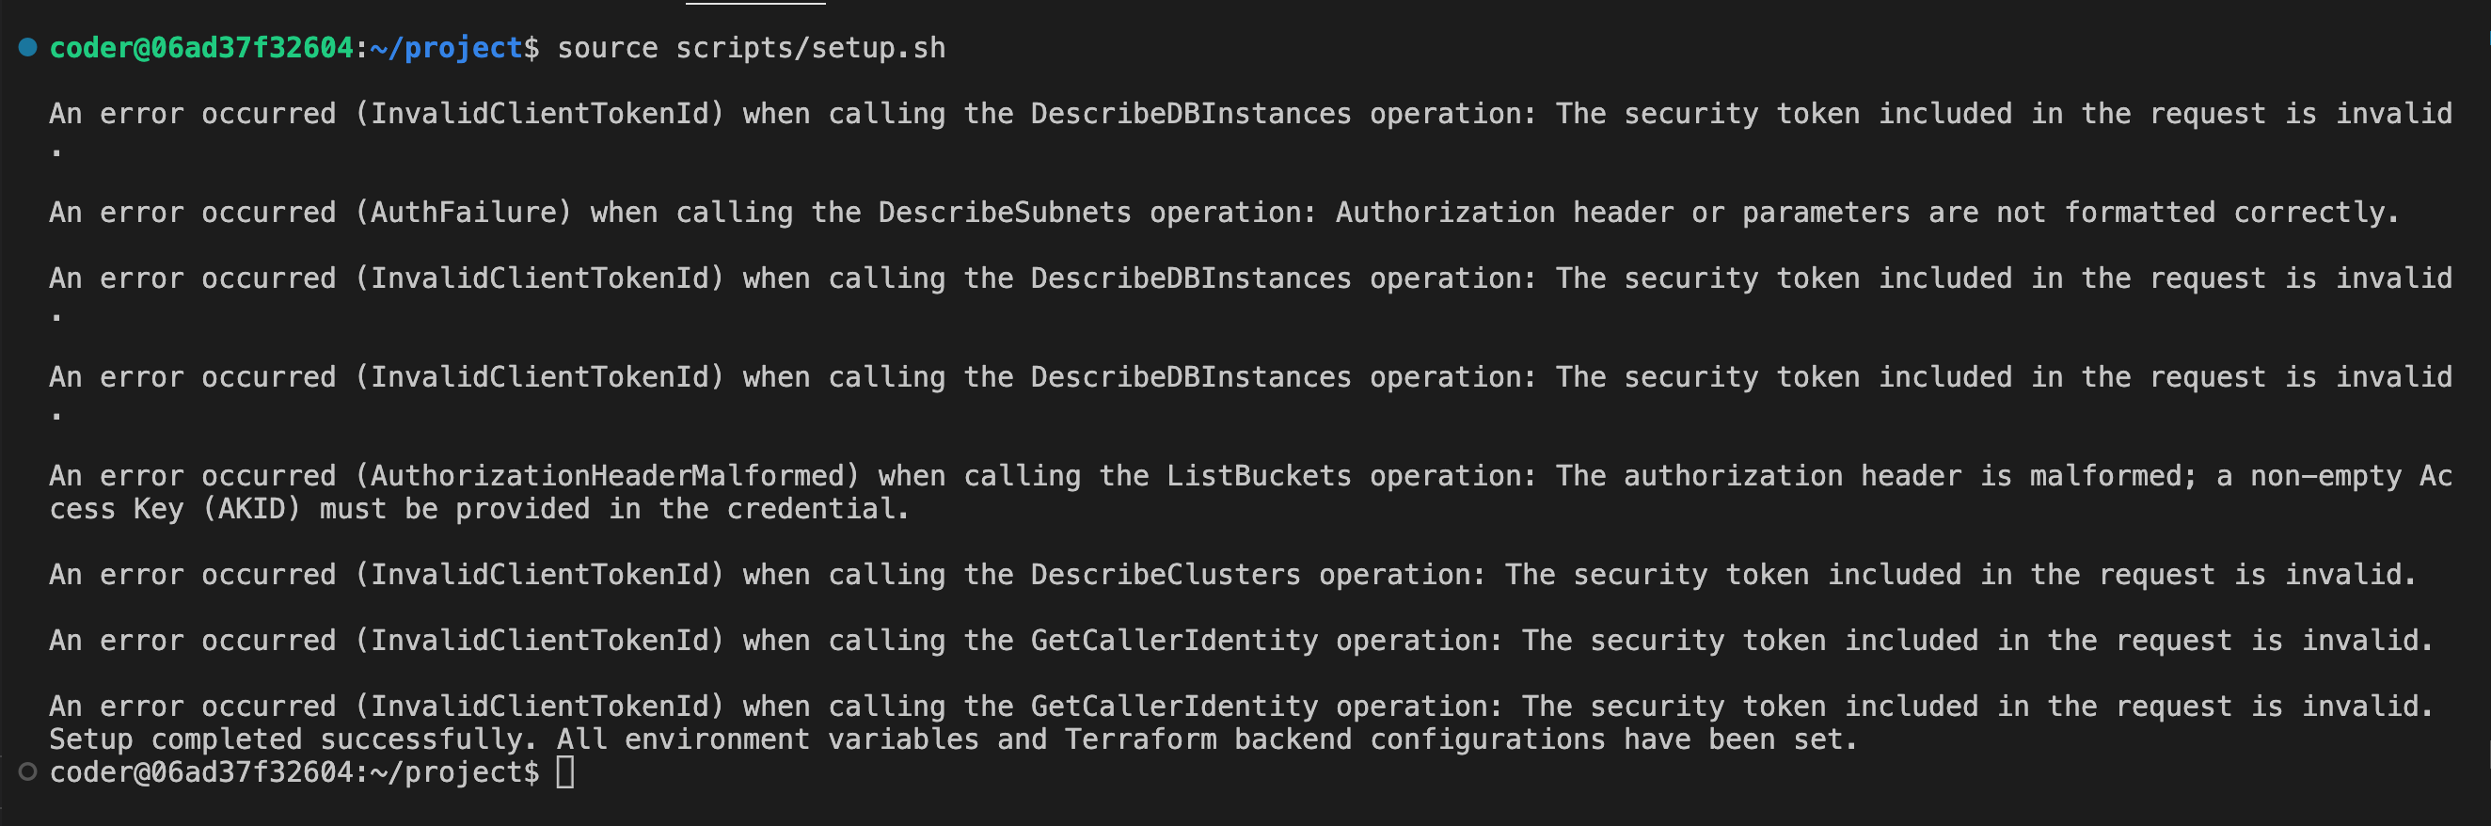2491x826 pixels.
Task: Click the word 'source' in the command
Action: (608, 47)
